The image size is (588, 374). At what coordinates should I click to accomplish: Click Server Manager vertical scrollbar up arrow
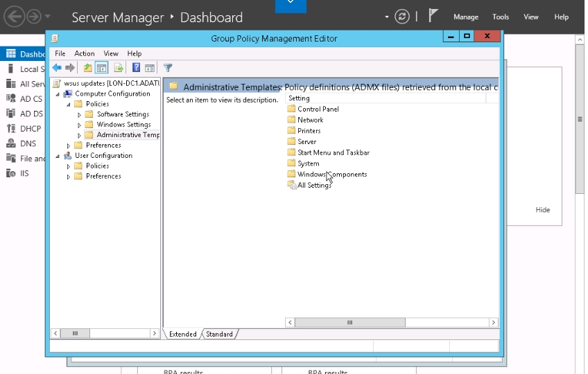click(x=580, y=39)
